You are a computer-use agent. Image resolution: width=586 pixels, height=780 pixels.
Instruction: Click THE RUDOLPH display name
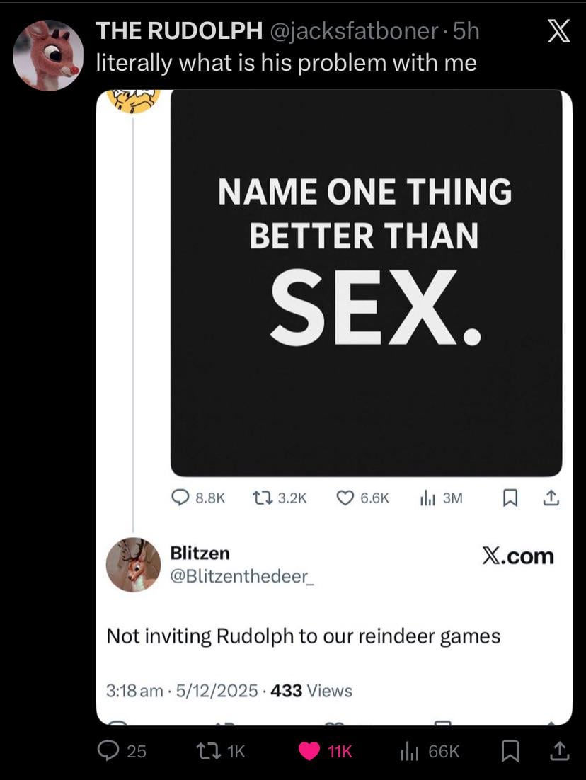point(179,31)
